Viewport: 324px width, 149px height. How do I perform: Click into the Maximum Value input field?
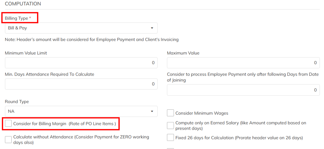point(243,63)
